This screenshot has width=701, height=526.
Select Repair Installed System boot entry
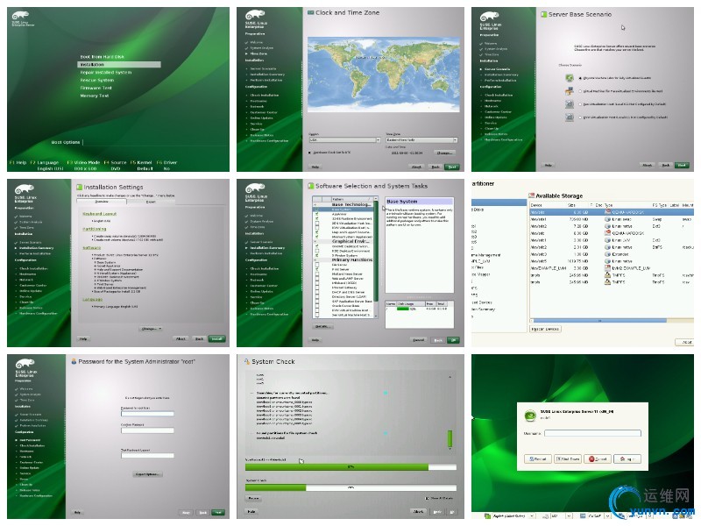[x=105, y=73]
